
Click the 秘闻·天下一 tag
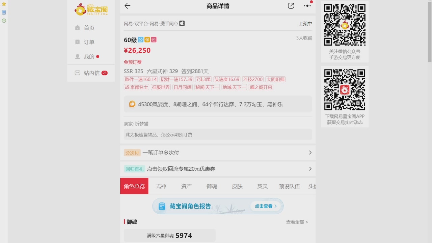tap(207, 87)
